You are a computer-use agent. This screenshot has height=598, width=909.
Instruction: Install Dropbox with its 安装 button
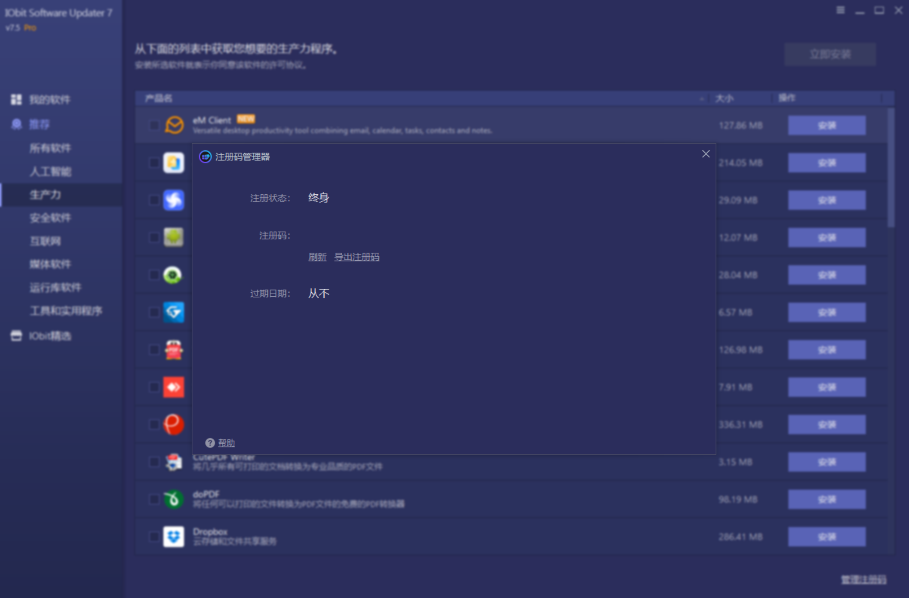[827, 537]
